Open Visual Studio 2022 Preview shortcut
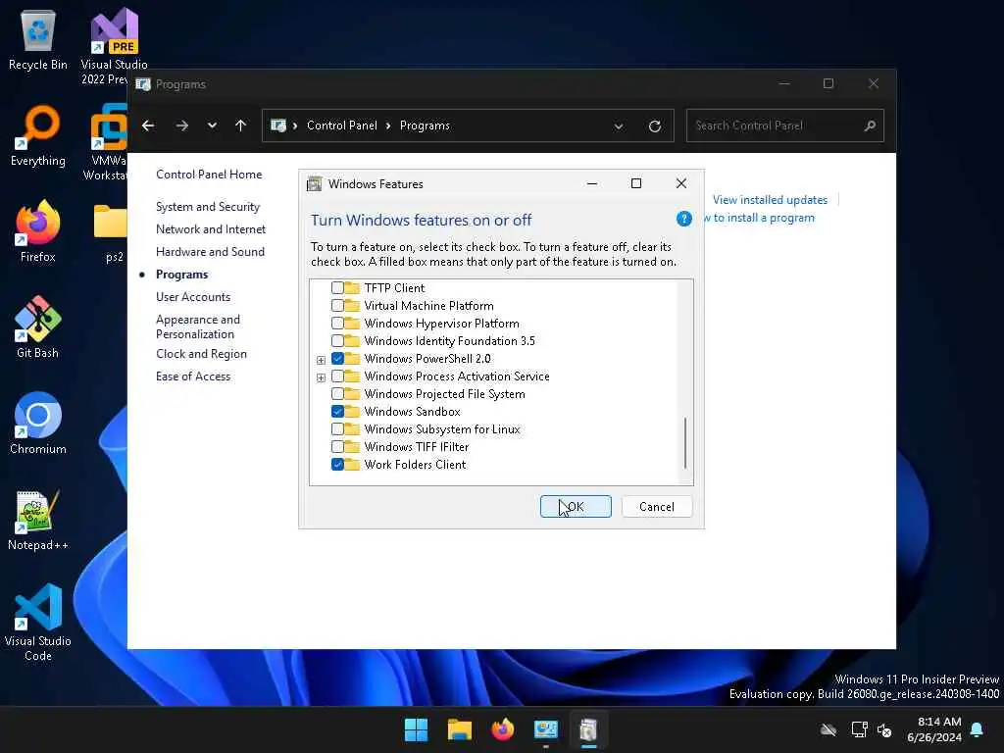Viewport: 1004px width, 753px height. (x=114, y=47)
